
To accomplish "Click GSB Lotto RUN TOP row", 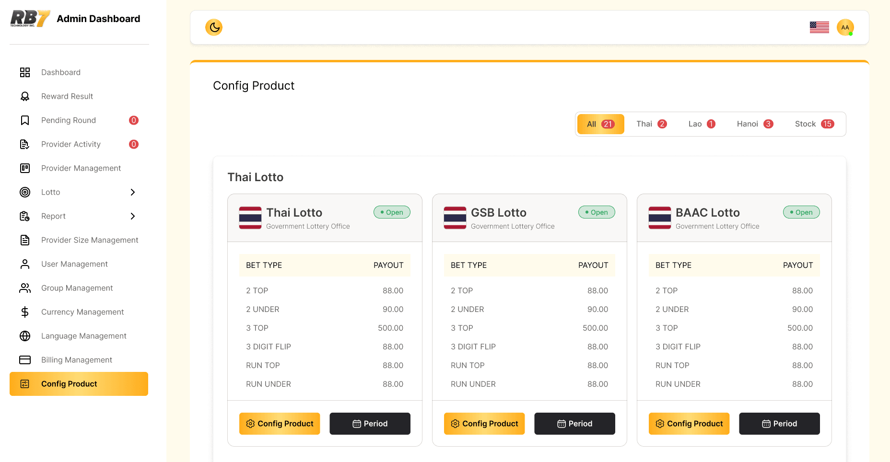I will point(529,365).
